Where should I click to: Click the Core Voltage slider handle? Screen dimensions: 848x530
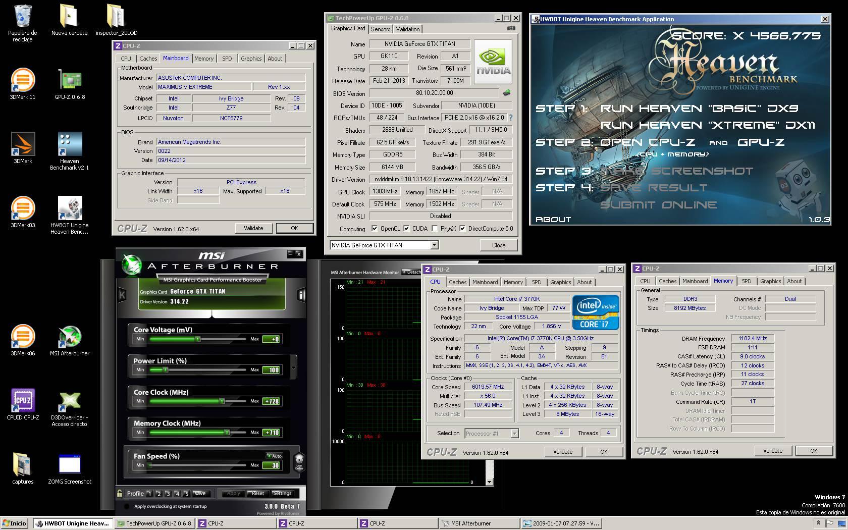[198, 339]
